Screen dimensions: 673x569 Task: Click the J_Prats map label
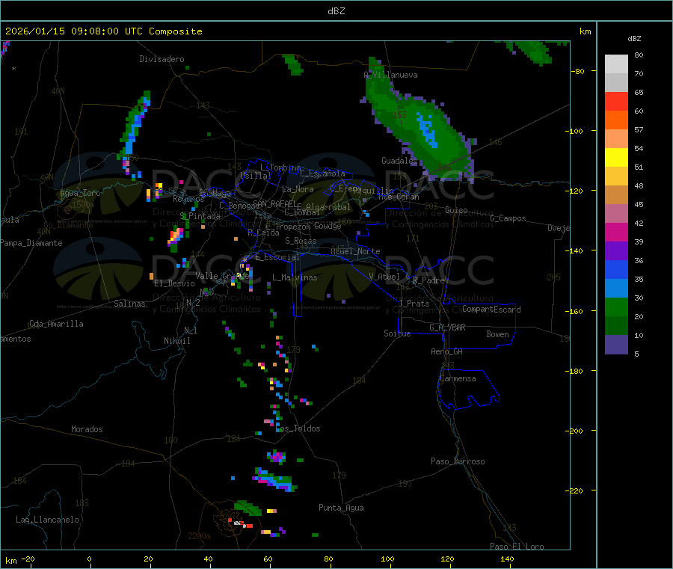tap(414, 303)
